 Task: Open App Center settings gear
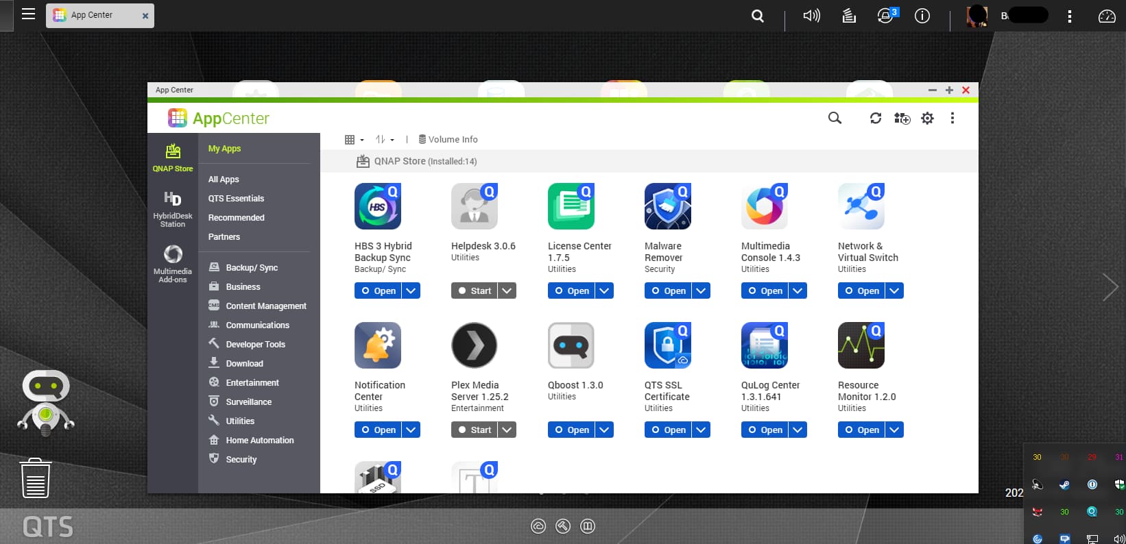[927, 119]
